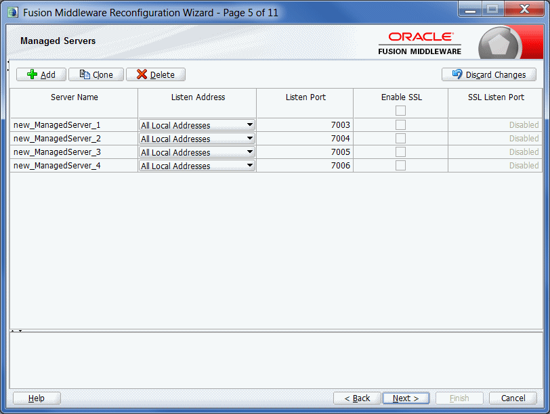Click the Clone documents icon
Screen dimensions: 550x414
pos(85,74)
